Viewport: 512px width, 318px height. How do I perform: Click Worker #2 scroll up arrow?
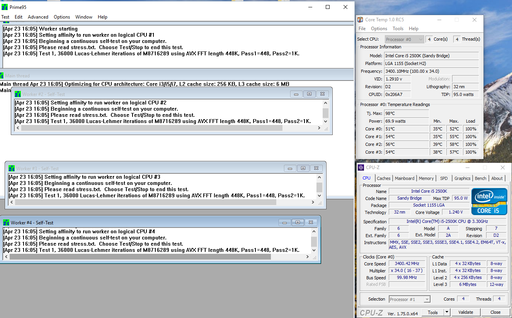(x=325, y=103)
